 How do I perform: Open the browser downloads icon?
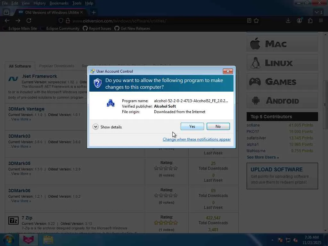288,20
